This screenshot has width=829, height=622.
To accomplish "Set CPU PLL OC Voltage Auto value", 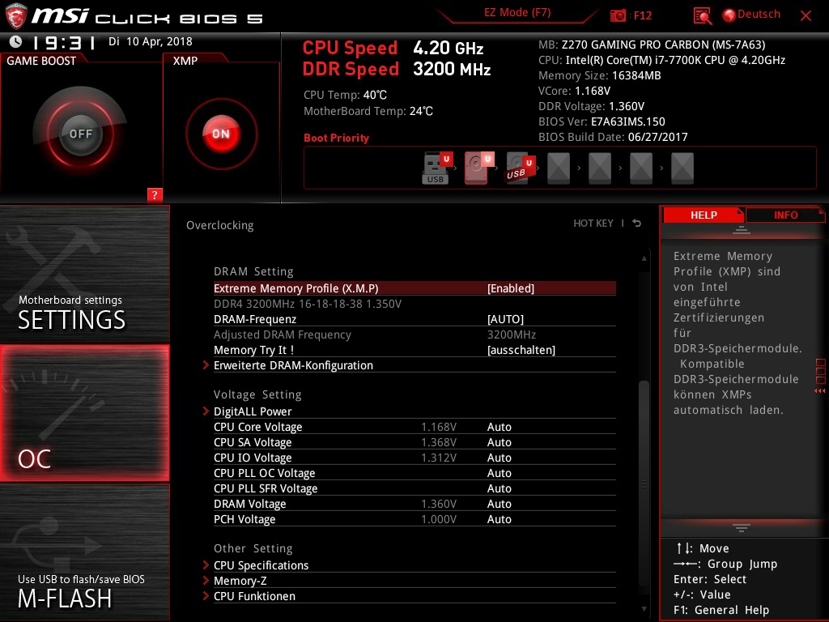I will tap(499, 473).
